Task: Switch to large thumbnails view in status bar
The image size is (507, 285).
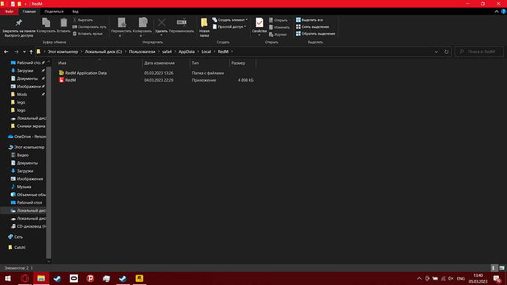Action: pyautogui.click(x=502, y=268)
